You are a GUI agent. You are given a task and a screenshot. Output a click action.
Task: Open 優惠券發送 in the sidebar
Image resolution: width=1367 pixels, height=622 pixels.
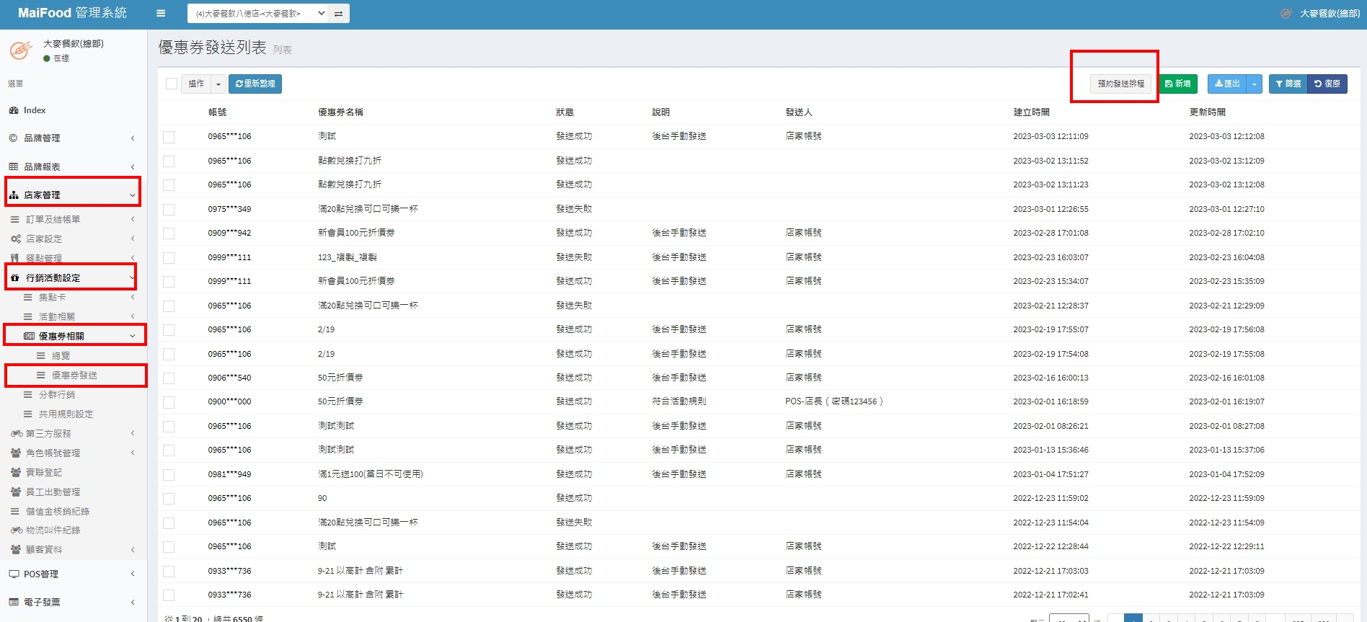tap(74, 376)
